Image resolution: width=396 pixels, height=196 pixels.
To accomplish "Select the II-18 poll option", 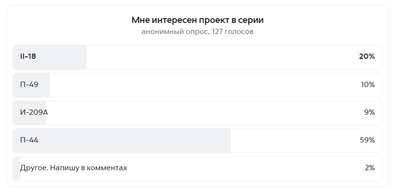I will pyautogui.click(x=28, y=56).
